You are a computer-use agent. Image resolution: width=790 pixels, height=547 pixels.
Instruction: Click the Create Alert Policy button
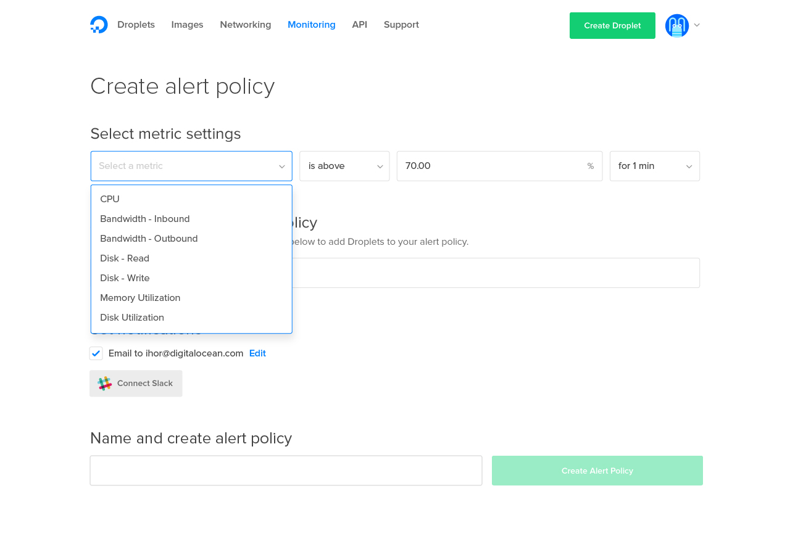[597, 471]
